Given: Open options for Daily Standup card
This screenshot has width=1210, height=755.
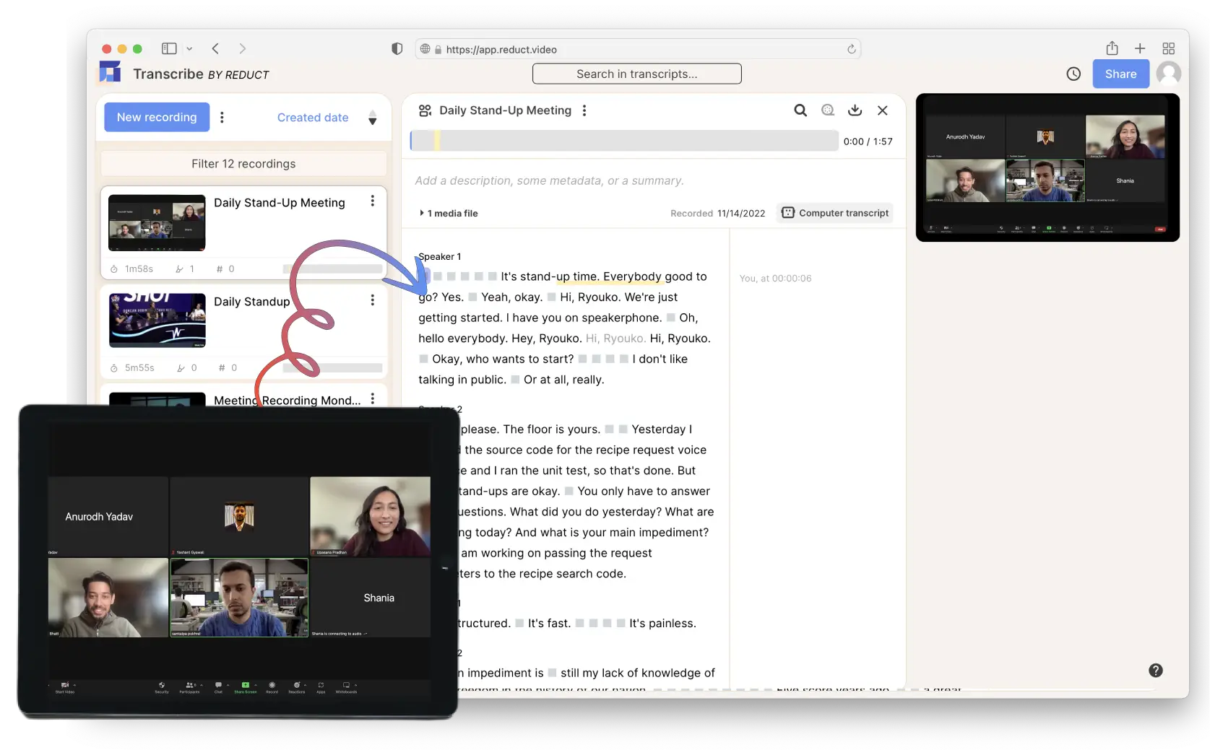Looking at the screenshot, I should pyautogui.click(x=372, y=300).
